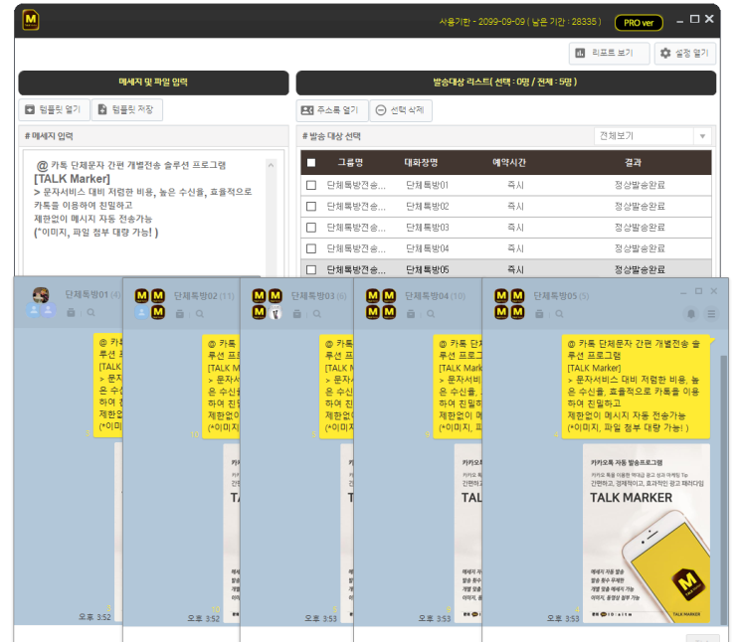Click 단체톡방01 chat profile avatars
This screenshot has height=642, width=739.
41,302
